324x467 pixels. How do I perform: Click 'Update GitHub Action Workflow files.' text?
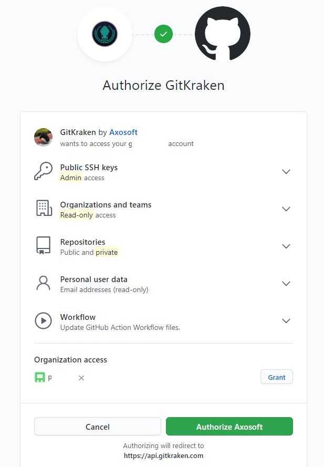[120, 327]
